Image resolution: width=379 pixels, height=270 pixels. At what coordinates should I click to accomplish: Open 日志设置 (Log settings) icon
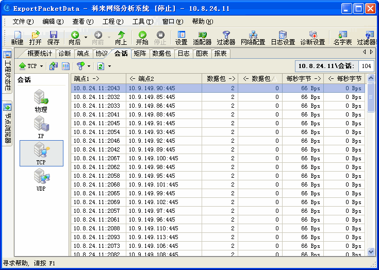tap(283, 38)
